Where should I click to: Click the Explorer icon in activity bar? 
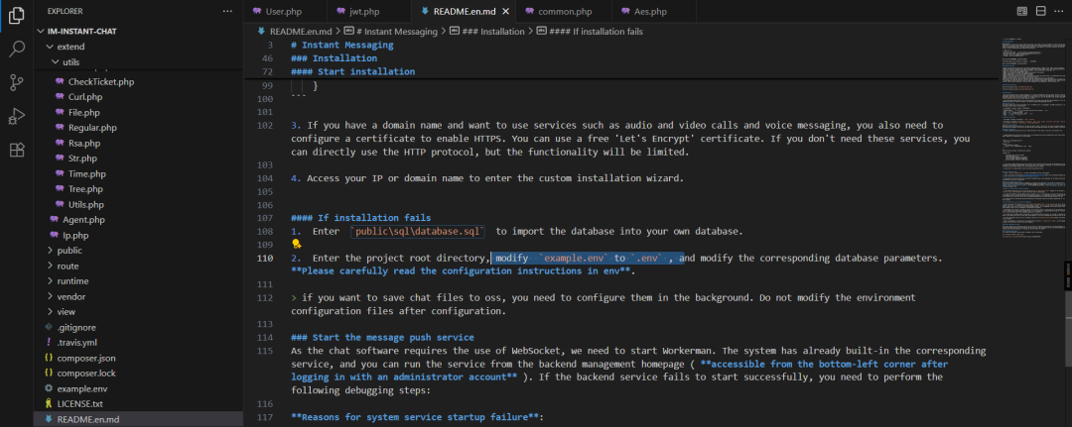(17, 15)
